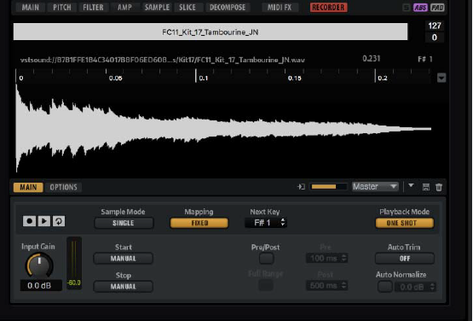
Task: Toggle the loop playback icon
Action: pos(59,221)
